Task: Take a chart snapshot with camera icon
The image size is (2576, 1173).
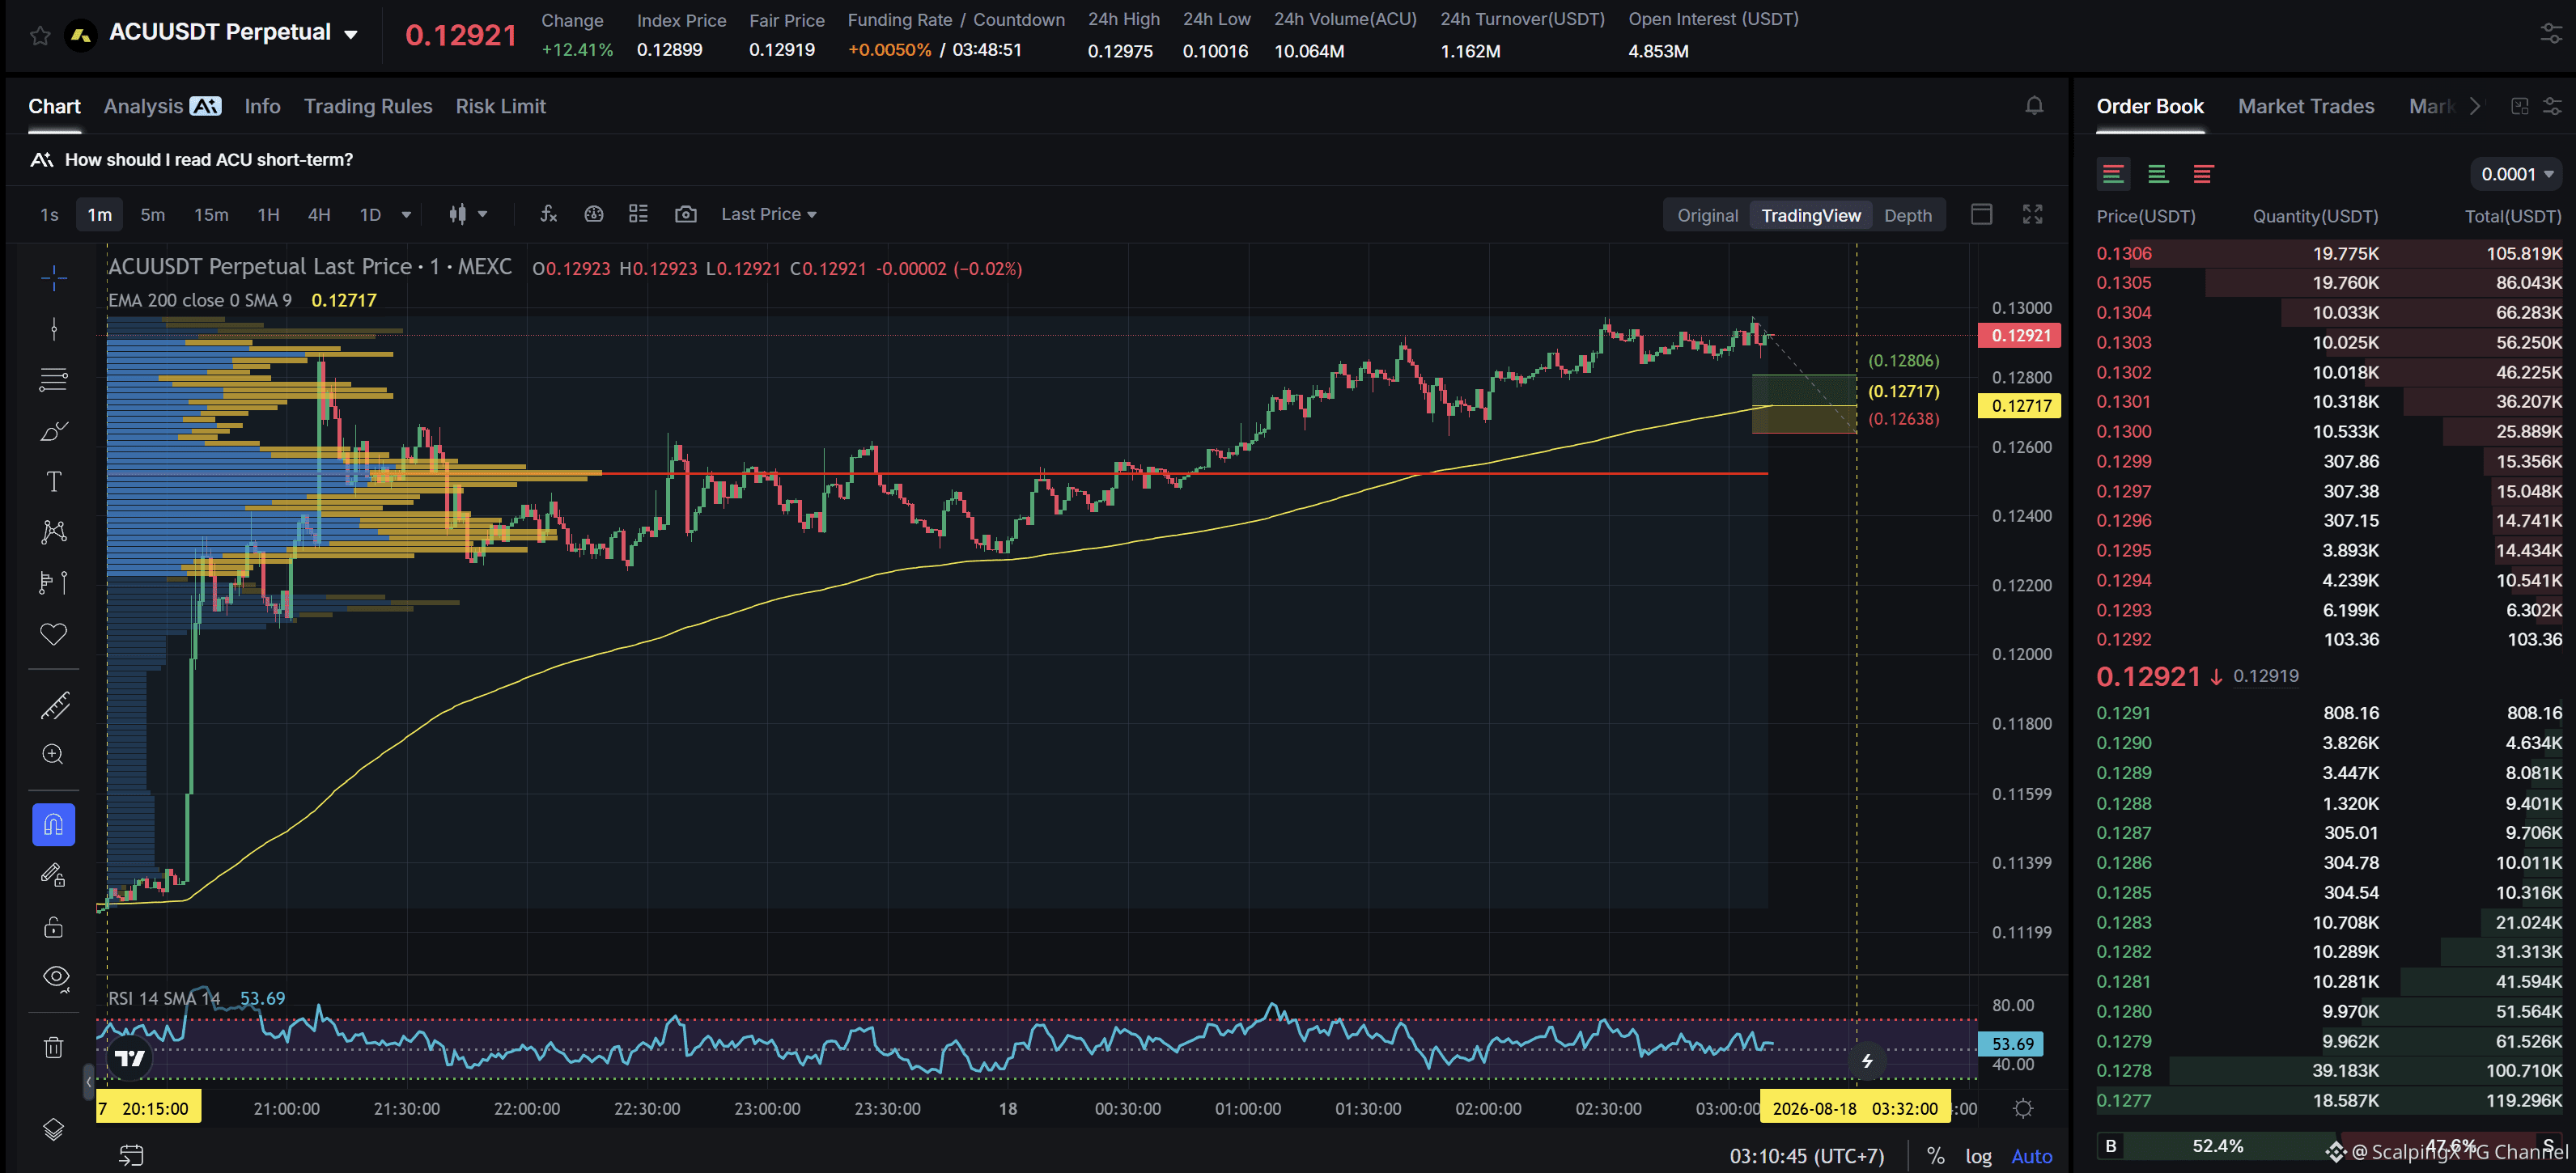Action: [x=686, y=214]
